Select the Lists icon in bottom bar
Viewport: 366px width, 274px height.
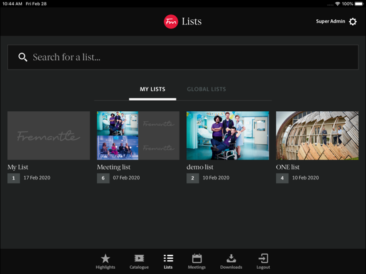[168, 258]
